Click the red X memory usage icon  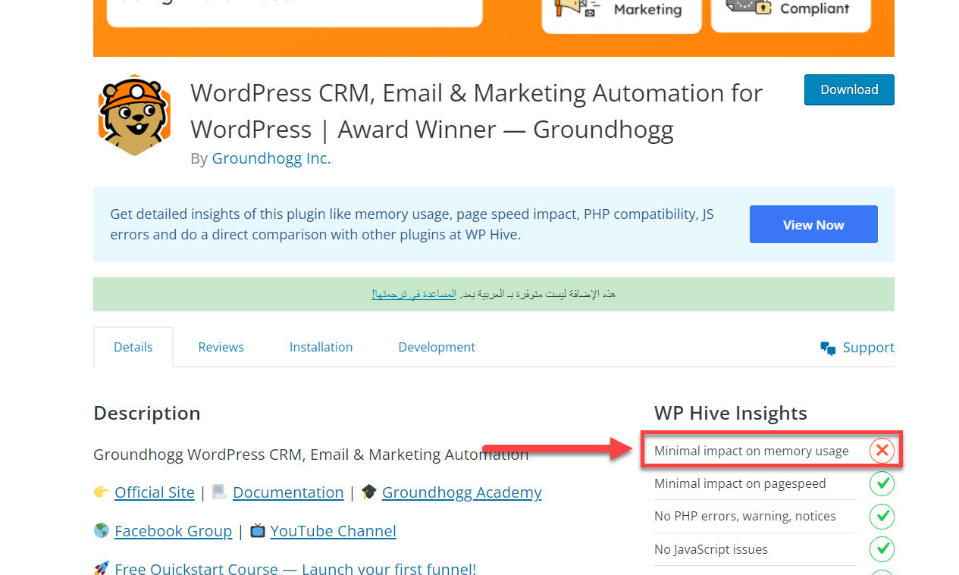click(x=882, y=451)
